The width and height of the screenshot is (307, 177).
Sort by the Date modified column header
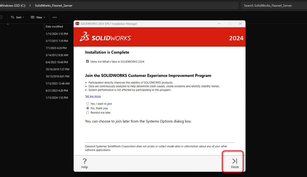coord(54,27)
